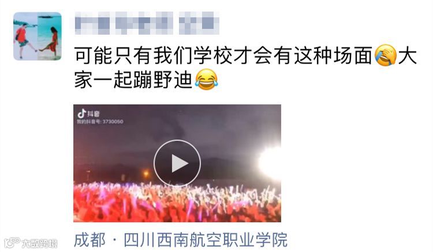433x252 pixels.
Task: Tap the 抖音 label beside the logo
Action: 94,114
